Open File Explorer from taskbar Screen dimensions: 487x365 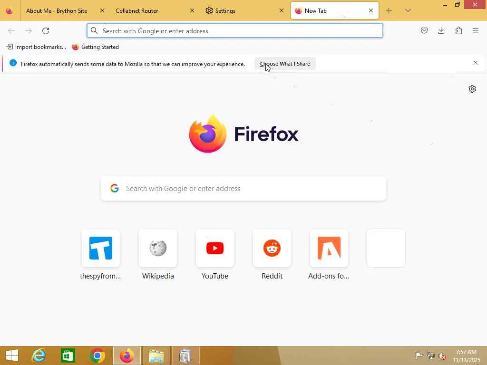156,355
